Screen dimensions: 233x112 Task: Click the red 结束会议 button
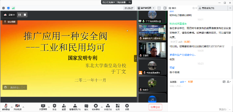pyautogui.click(x=155, y=107)
